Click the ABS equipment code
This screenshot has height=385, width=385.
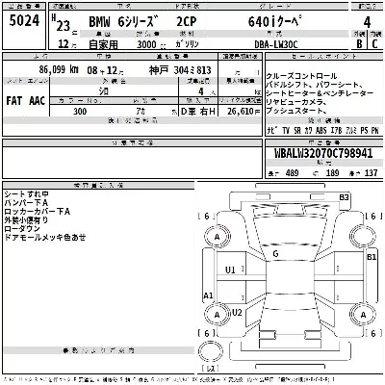pos(321,131)
